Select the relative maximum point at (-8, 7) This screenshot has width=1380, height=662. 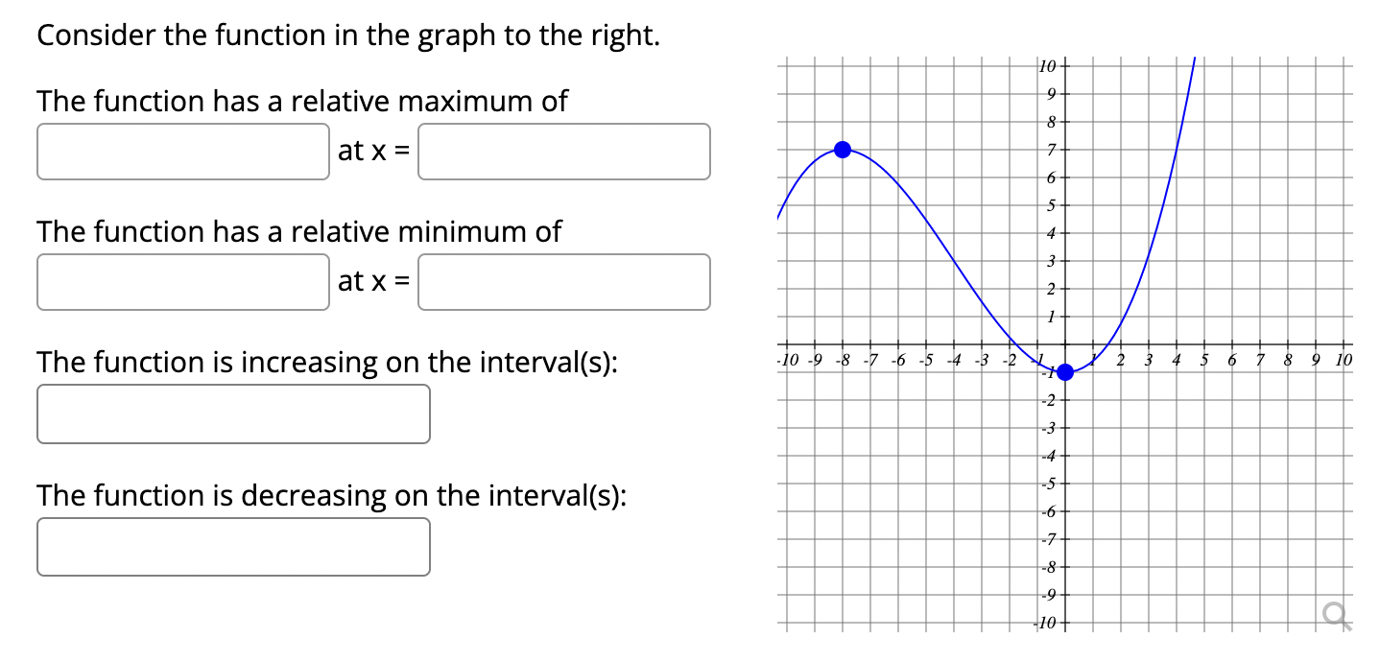tap(843, 149)
